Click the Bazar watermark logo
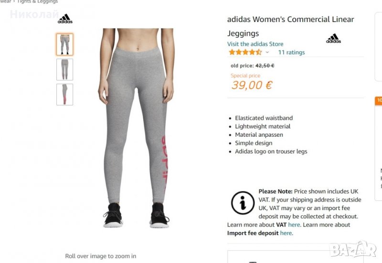This screenshot has height=263, width=382. point(352,249)
